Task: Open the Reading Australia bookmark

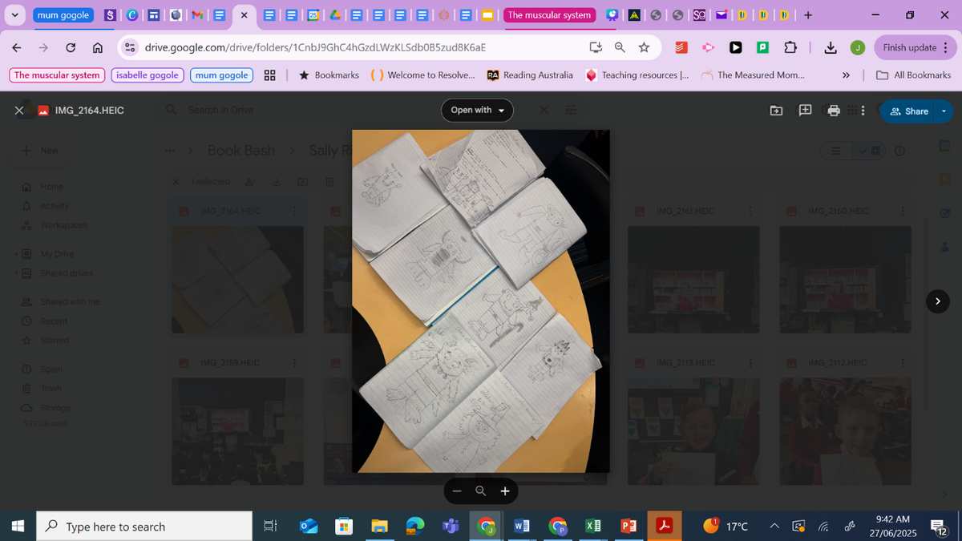Action: (x=530, y=75)
